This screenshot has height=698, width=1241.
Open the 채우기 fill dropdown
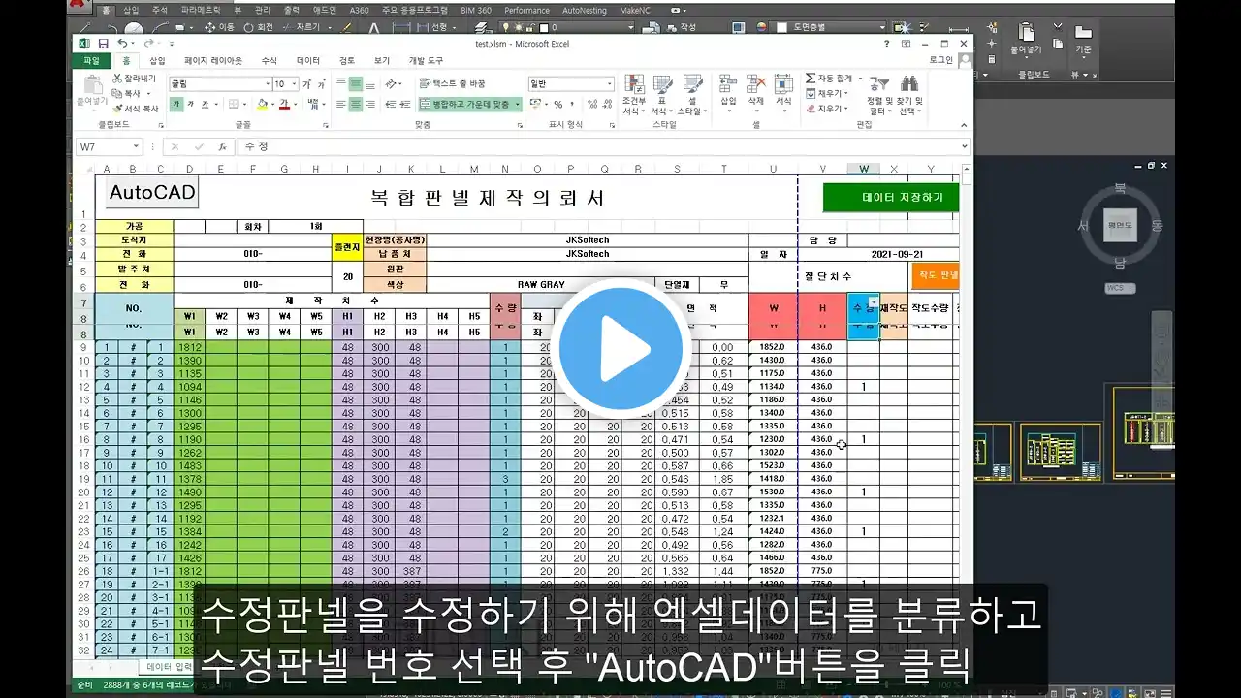click(x=826, y=94)
